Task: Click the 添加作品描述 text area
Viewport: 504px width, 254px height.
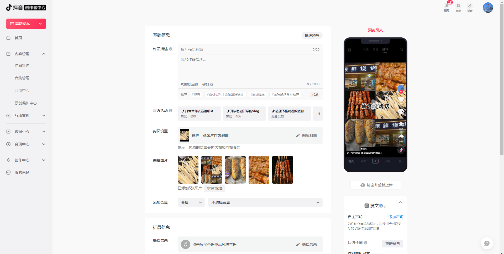Action: pyautogui.click(x=250, y=68)
